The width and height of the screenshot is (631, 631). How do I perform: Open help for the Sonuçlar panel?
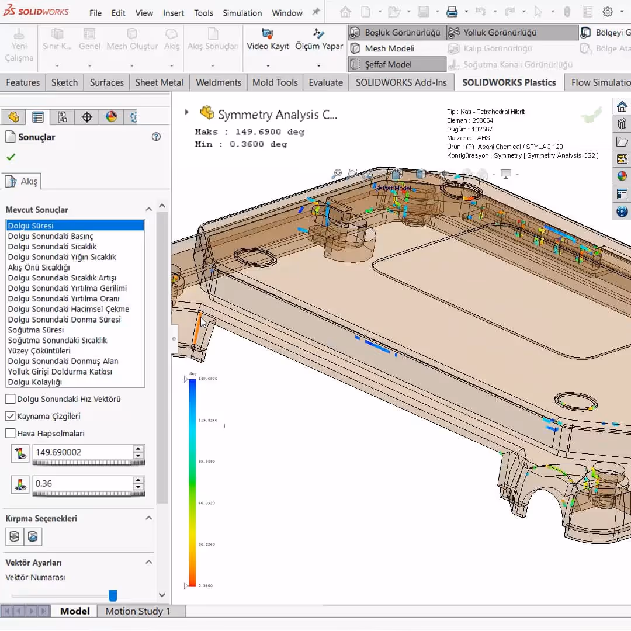click(156, 137)
